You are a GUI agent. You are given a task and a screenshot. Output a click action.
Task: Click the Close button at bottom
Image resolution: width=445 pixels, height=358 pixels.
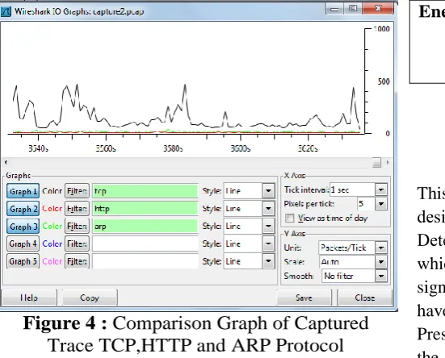[x=365, y=298]
